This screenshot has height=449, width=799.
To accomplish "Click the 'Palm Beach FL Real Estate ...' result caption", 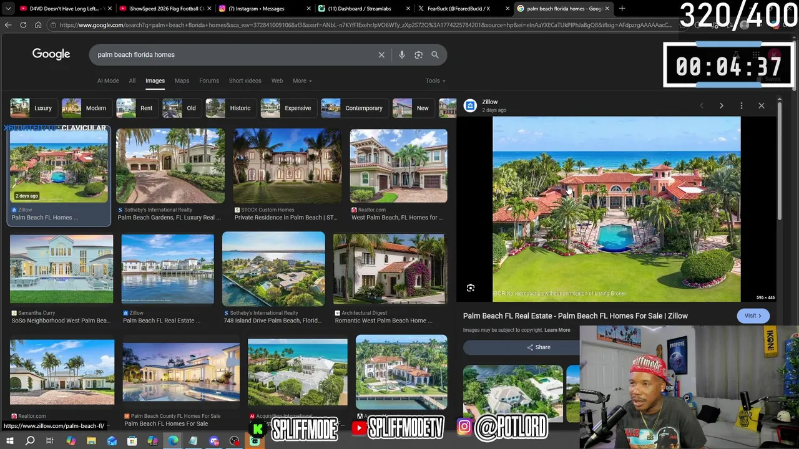I will (162, 321).
